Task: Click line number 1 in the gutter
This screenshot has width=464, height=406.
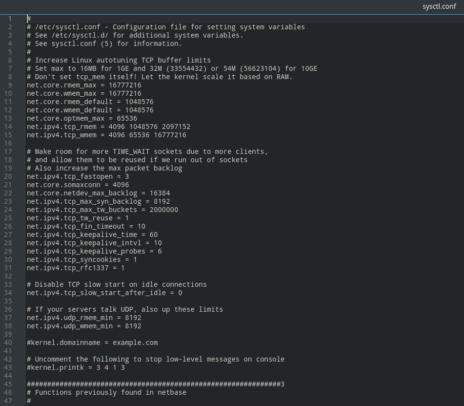Action: (10, 19)
